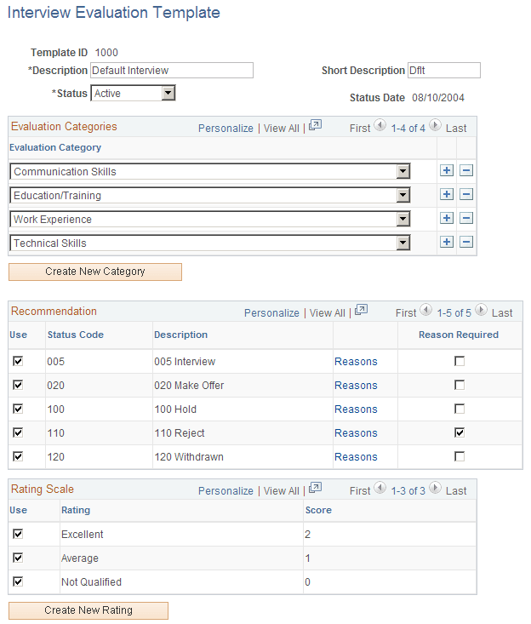
Task: Open the Status dropdown
Action: [x=168, y=94]
